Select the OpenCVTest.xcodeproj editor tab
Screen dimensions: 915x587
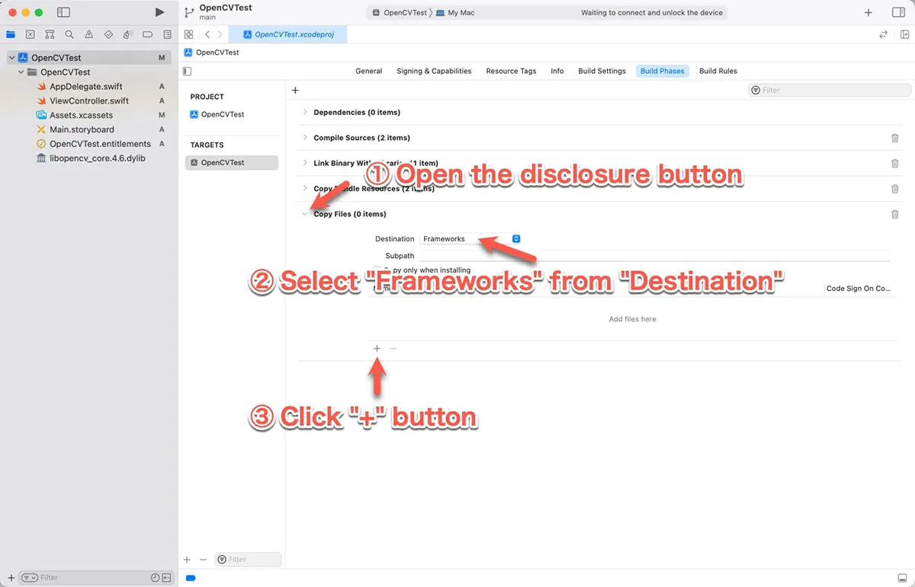288,34
